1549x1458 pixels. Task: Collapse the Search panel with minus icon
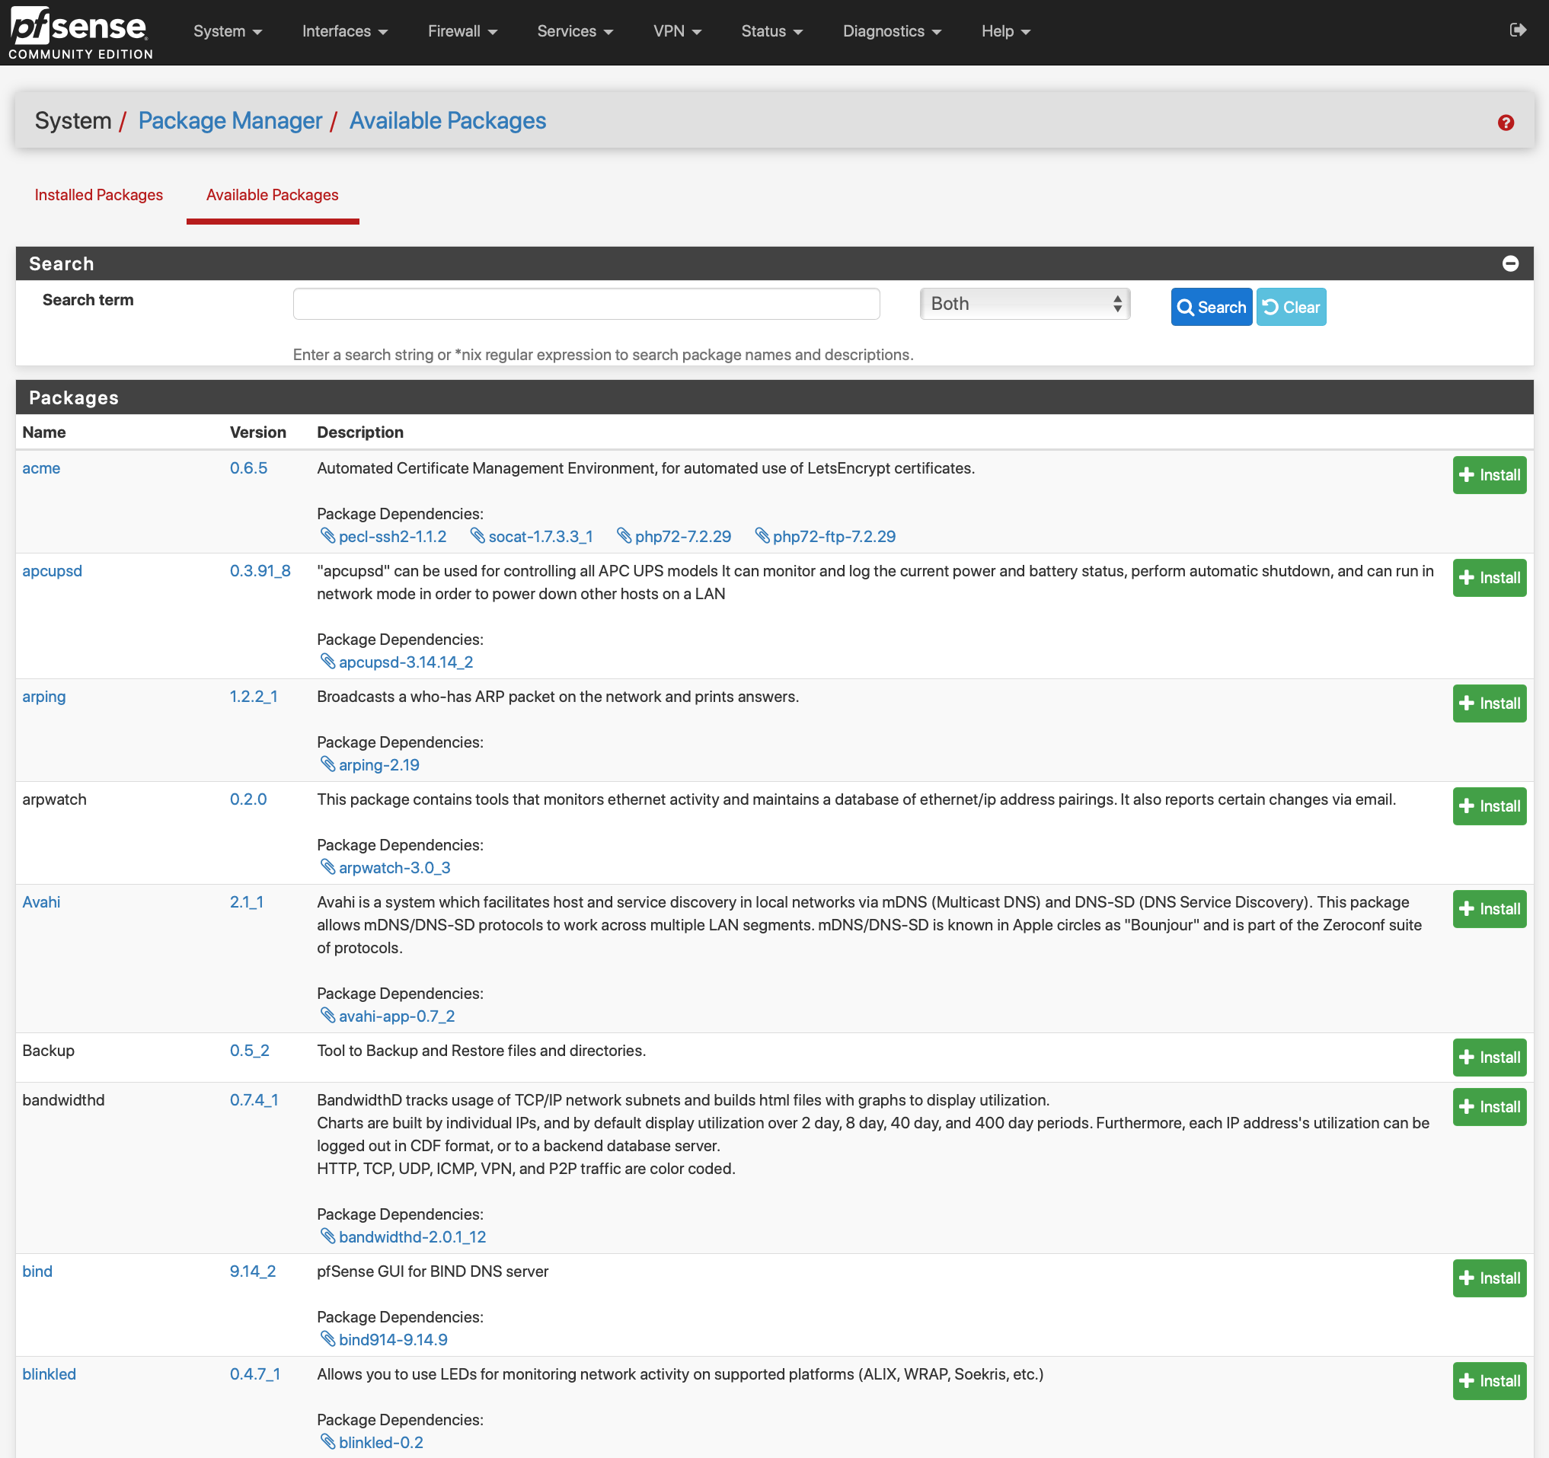tap(1510, 263)
